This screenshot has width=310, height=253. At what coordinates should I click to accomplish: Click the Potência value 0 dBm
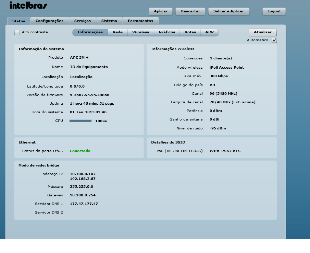(x=216, y=111)
